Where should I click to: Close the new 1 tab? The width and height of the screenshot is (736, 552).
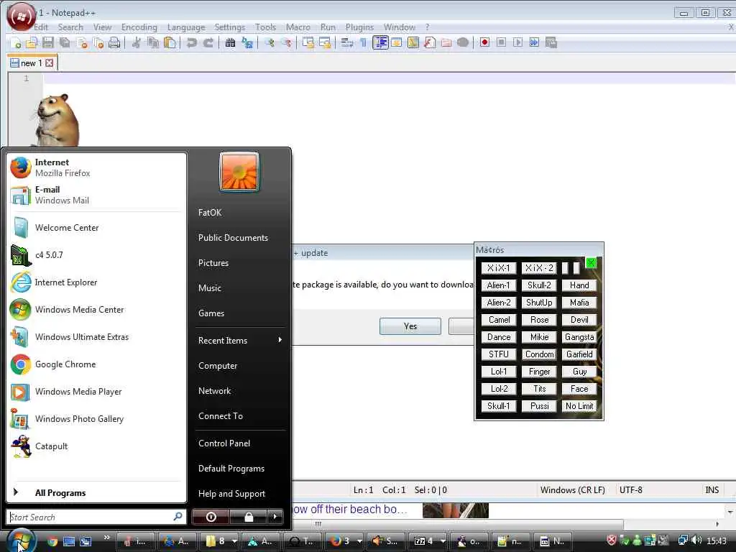click(50, 63)
